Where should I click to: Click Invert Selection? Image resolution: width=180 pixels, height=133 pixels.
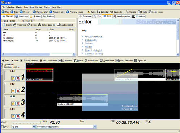[124, 61]
